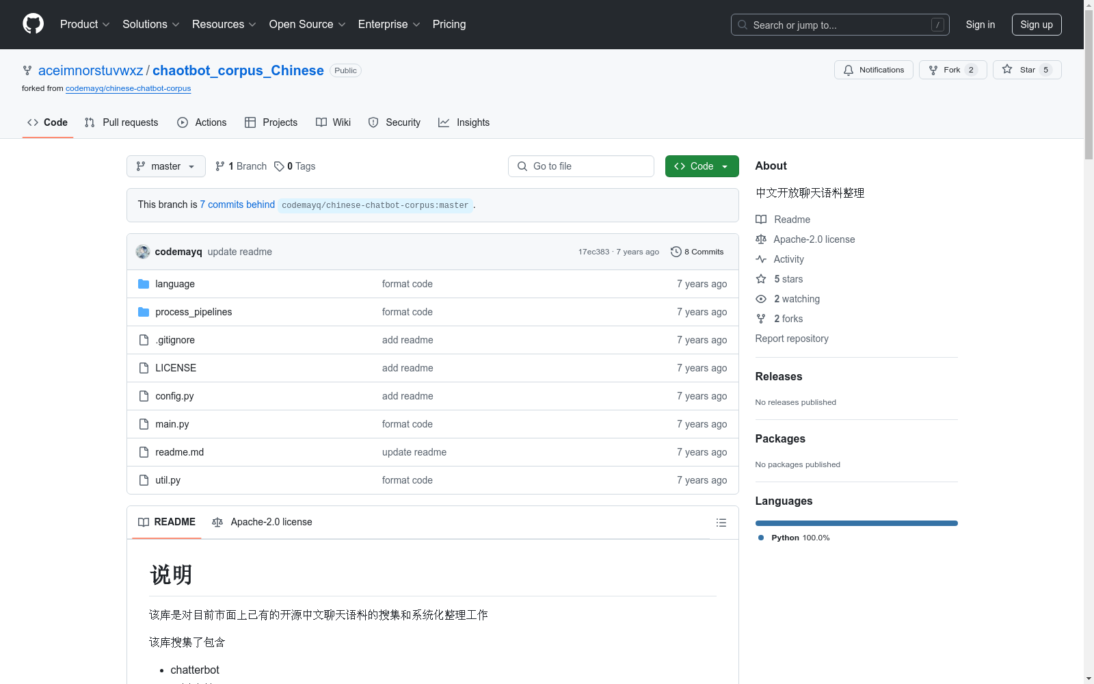This screenshot has width=1094, height=684.
Task: Click the magnifier icon in header search
Action: tap(743, 25)
